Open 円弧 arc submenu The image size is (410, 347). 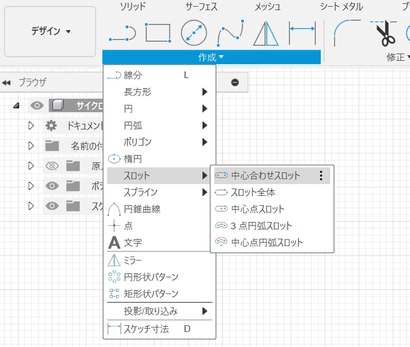click(160, 126)
